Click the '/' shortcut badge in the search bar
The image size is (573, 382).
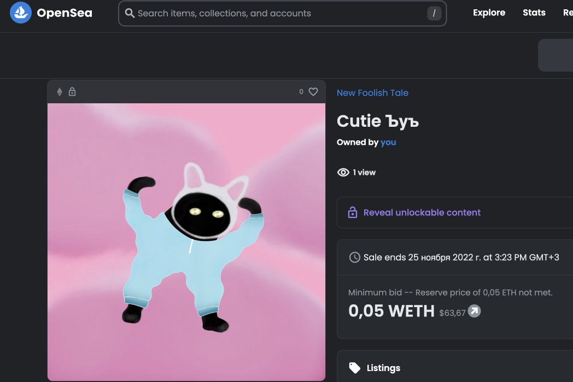[x=433, y=13]
